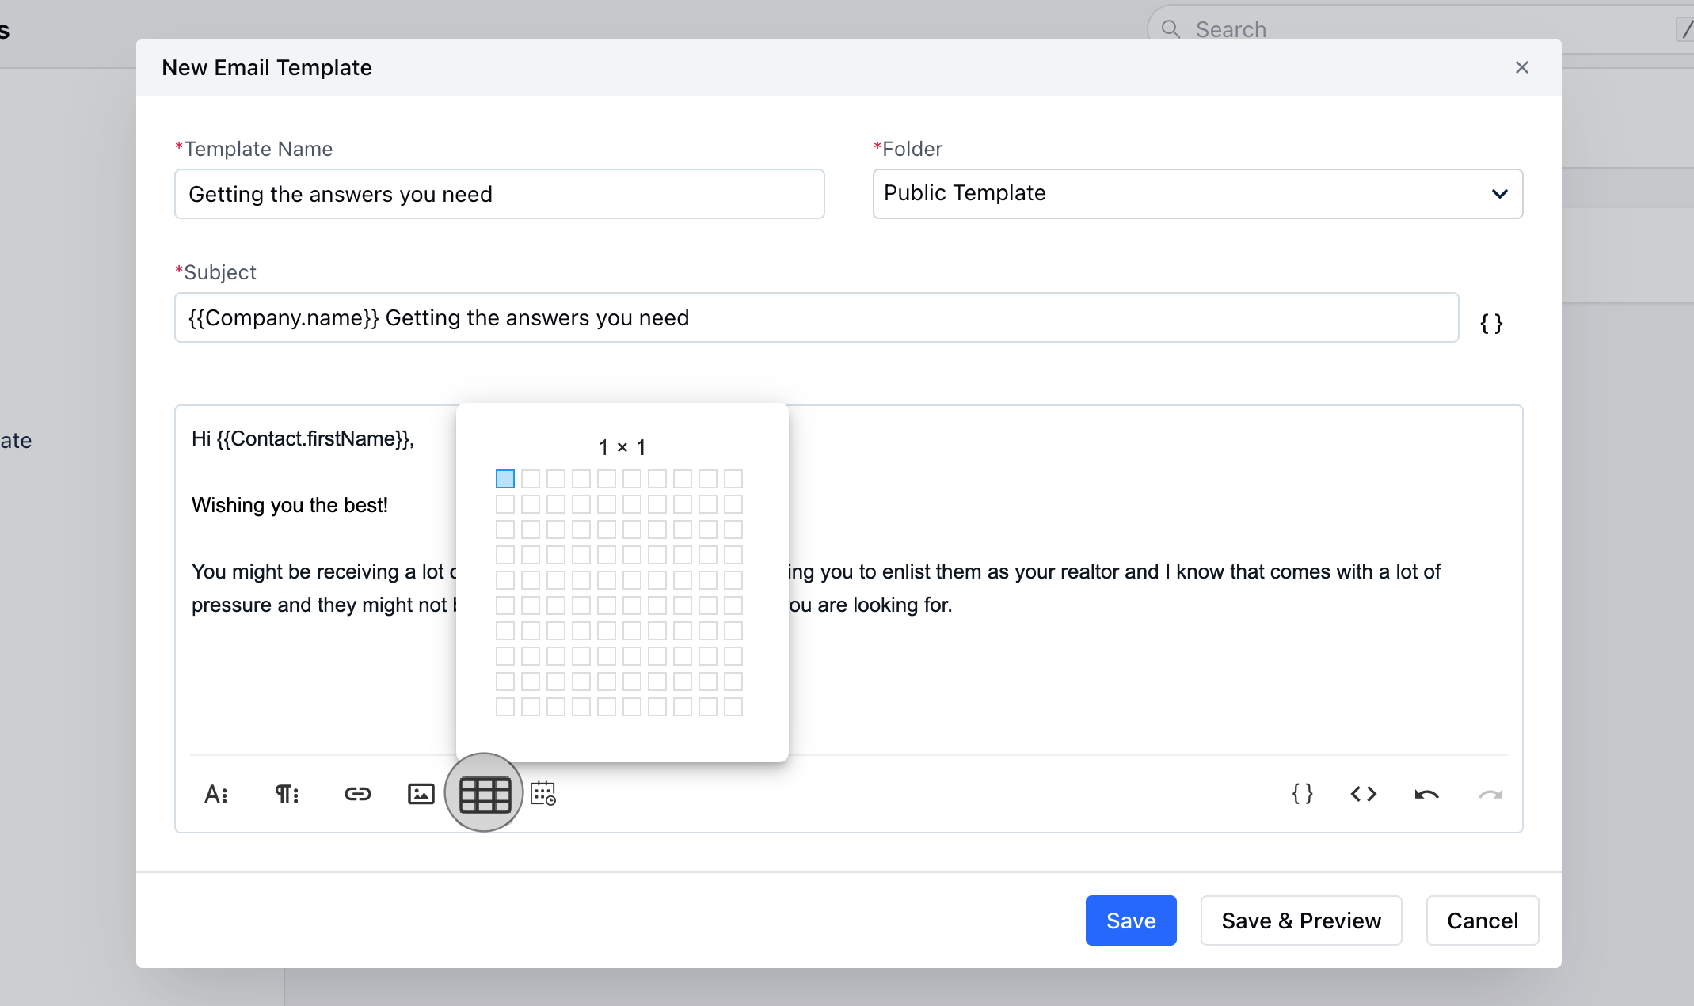Viewport: 1694px width, 1006px height.
Task: Click the insert table toolbar icon
Action: [484, 794]
